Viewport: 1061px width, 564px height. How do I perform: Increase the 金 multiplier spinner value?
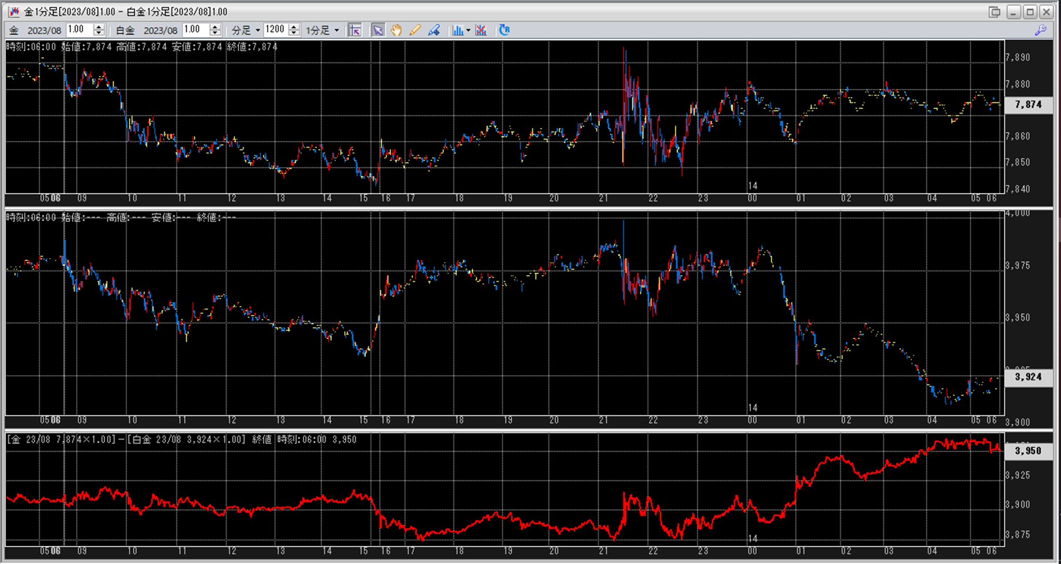point(99,27)
